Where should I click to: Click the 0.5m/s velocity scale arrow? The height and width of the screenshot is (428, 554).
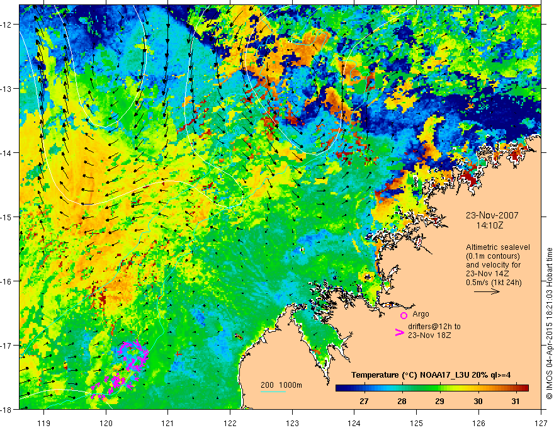pyautogui.click(x=487, y=291)
